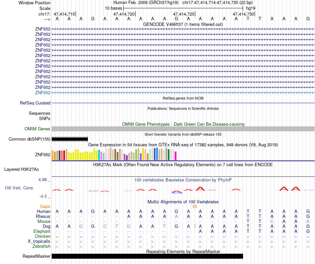Click the 47,414,720 coordinate marker
The width and height of the screenshot is (315, 264).
coord(124,14)
